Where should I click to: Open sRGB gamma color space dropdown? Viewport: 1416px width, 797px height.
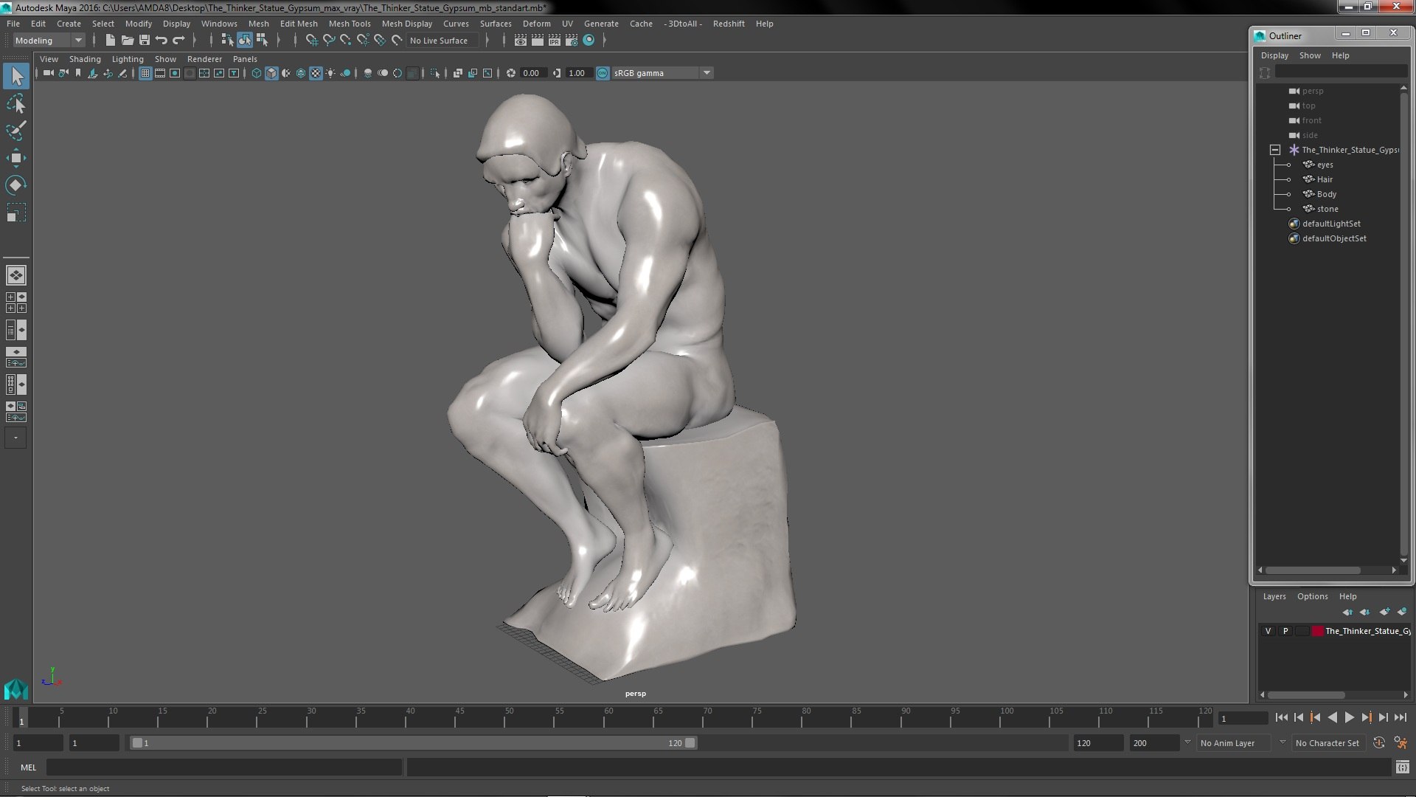(662, 73)
